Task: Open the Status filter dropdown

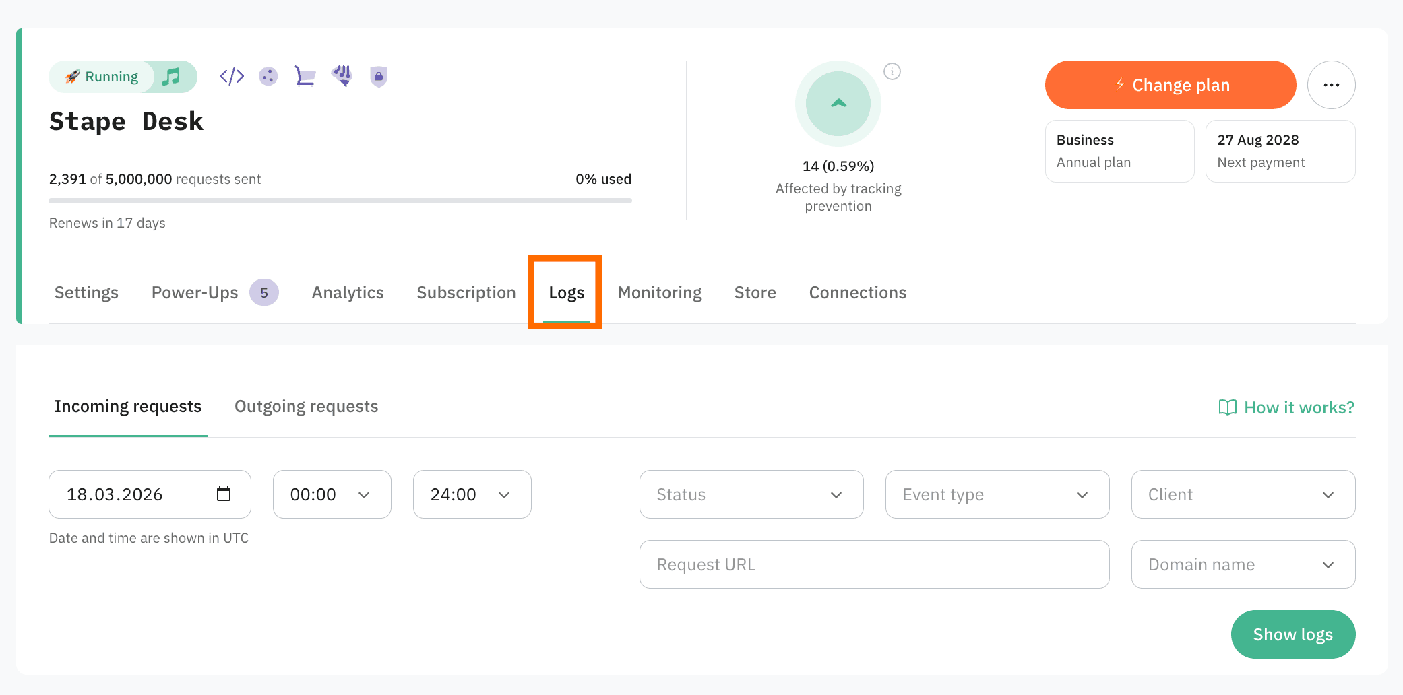Action: (x=751, y=494)
